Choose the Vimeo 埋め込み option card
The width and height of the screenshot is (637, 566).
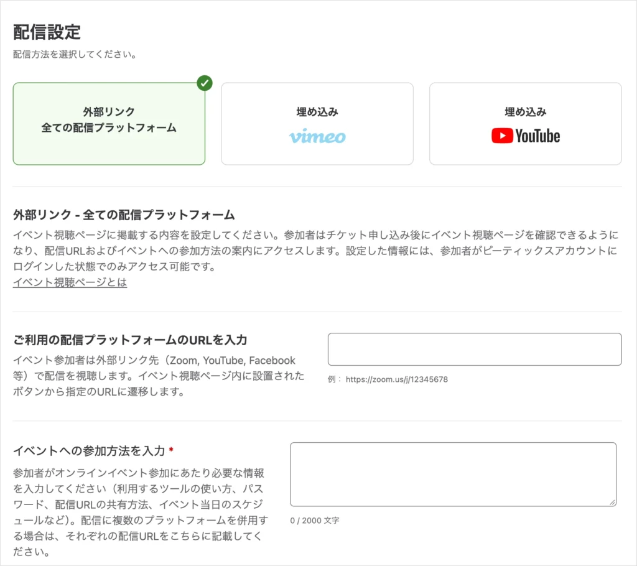[317, 124]
